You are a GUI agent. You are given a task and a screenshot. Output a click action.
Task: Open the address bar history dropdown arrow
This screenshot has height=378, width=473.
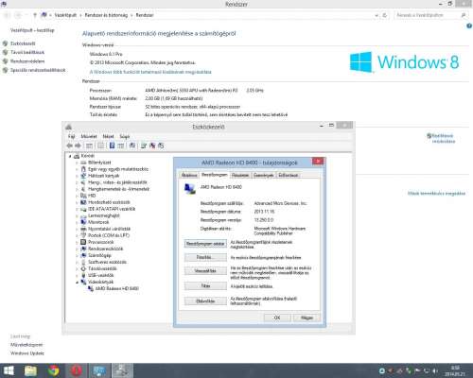pos(377,15)
